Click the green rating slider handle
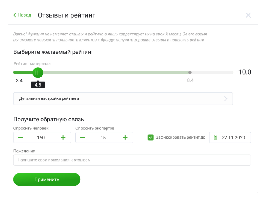278x197 pixels. 38,72
